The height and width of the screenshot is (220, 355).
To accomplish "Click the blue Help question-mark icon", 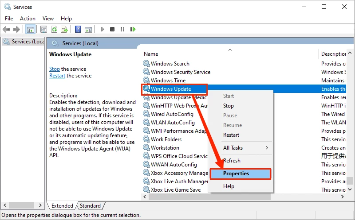I will point(78,29).
